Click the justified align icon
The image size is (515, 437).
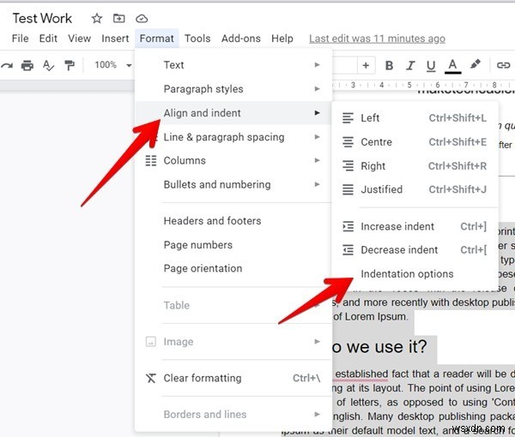tap(348, 189)
